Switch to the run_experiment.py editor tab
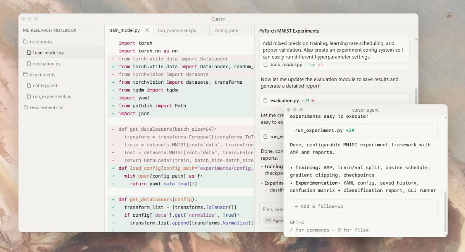This screenshot has height=252, width=465. [177, 30]
